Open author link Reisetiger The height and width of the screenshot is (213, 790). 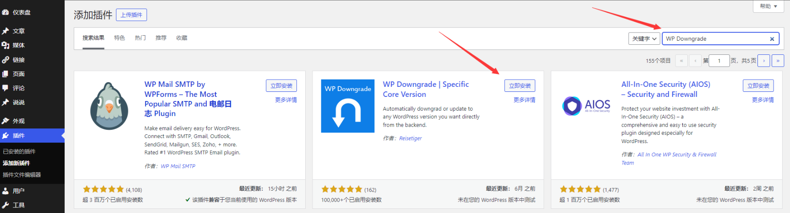tap(410, 138)
